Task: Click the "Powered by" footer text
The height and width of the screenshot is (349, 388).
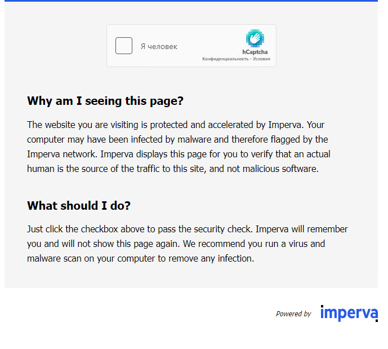Action: point(293,314)
